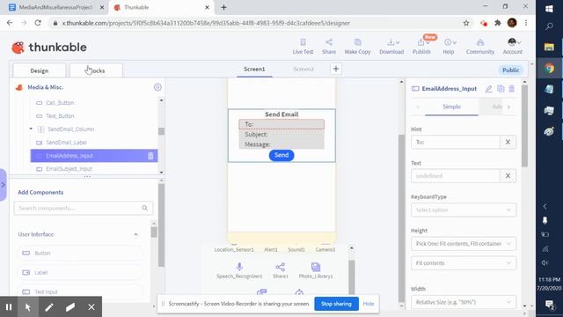Open the Account menu
This screenshot has width=563, height=317.
(x=512, y=47)
